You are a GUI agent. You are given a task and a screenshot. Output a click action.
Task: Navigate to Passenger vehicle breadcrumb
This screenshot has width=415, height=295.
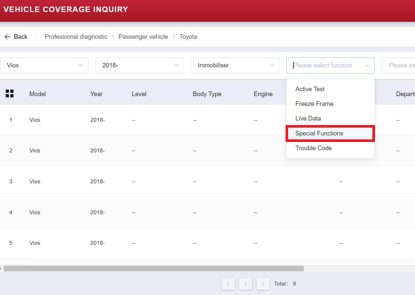click(x=143, y=37)
